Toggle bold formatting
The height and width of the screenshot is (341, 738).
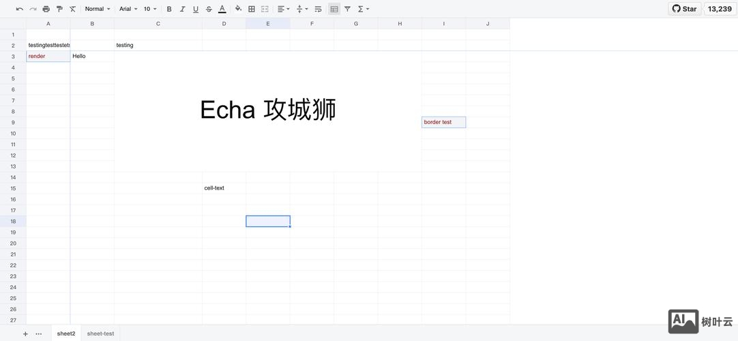(169, 9)
